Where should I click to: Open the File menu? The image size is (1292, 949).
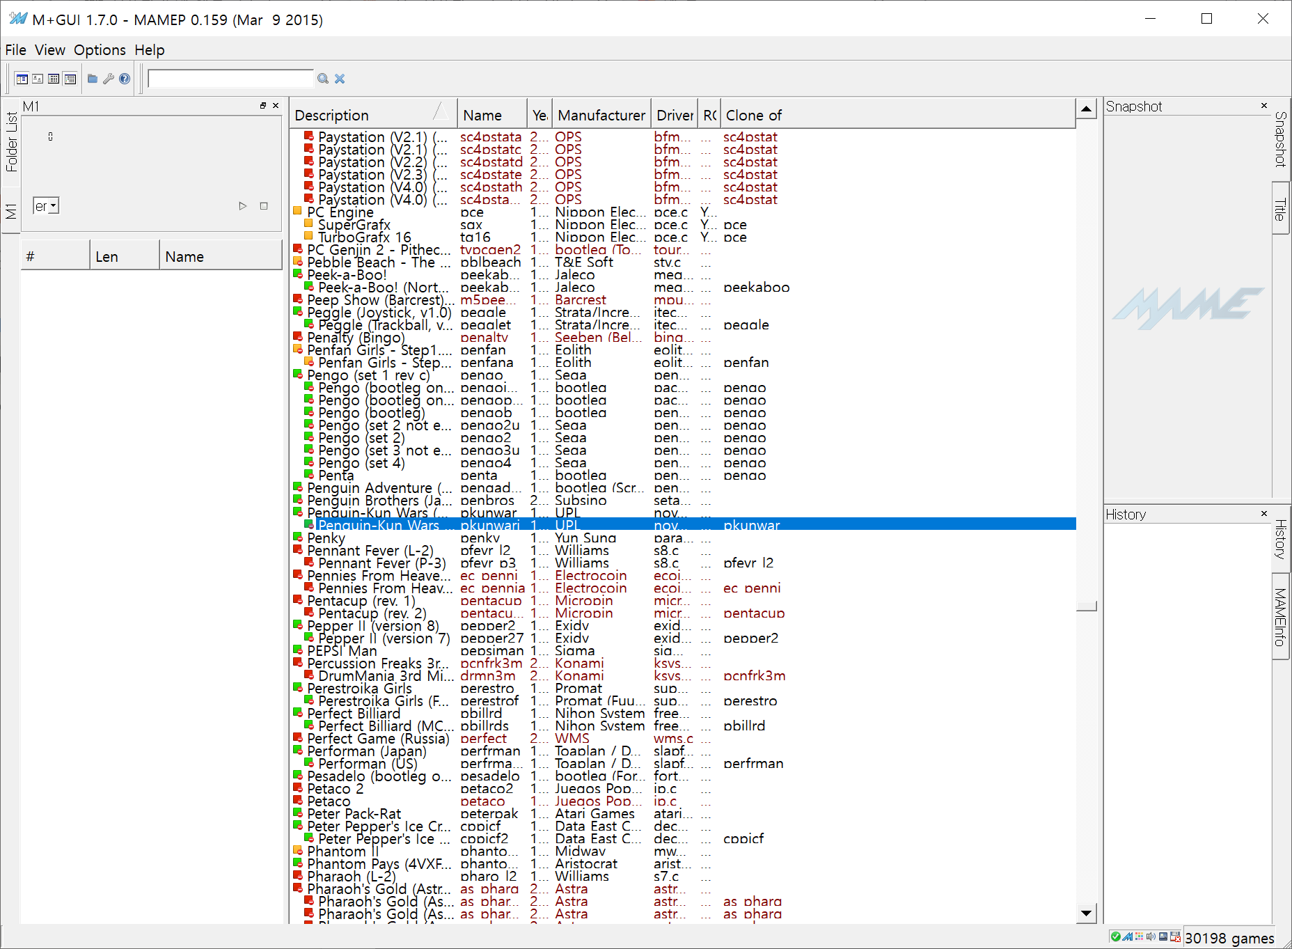tap(15, 50)
